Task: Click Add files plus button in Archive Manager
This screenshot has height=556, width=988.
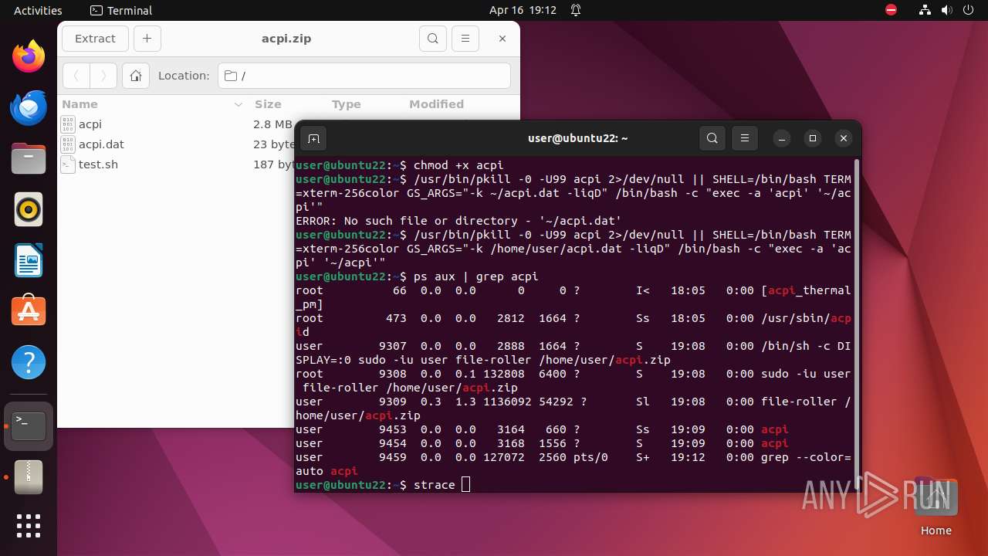Action: coord(147,39)
